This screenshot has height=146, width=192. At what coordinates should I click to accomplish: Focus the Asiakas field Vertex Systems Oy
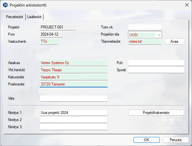[x=74, y=63]
